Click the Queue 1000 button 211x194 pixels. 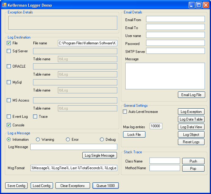[x=106, y=186]
